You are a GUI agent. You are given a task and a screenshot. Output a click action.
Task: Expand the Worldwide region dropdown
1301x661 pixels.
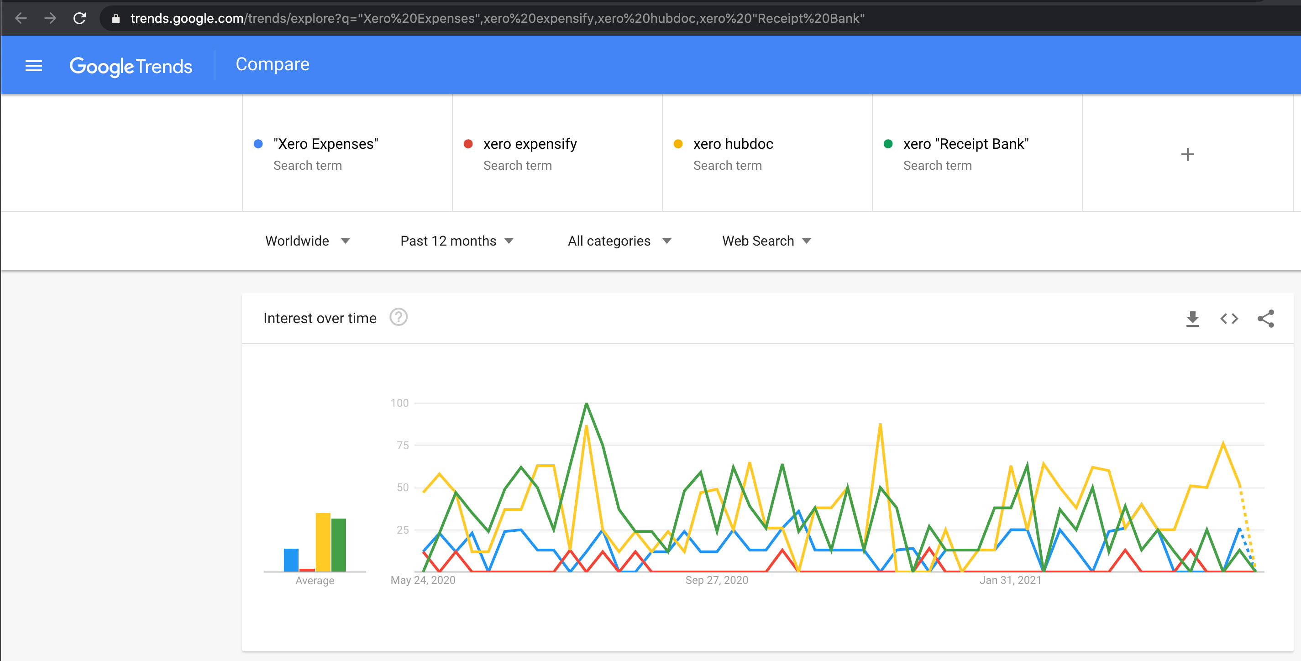(x=307, y=241)
